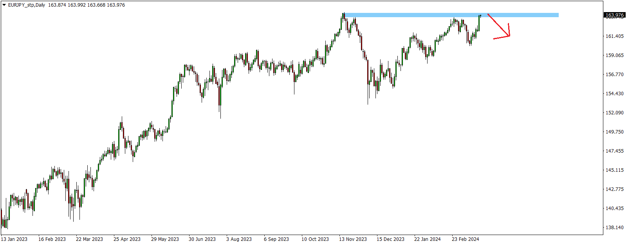Click the 145.115 price level label
628x244 pixels.
tap(615, 170)
